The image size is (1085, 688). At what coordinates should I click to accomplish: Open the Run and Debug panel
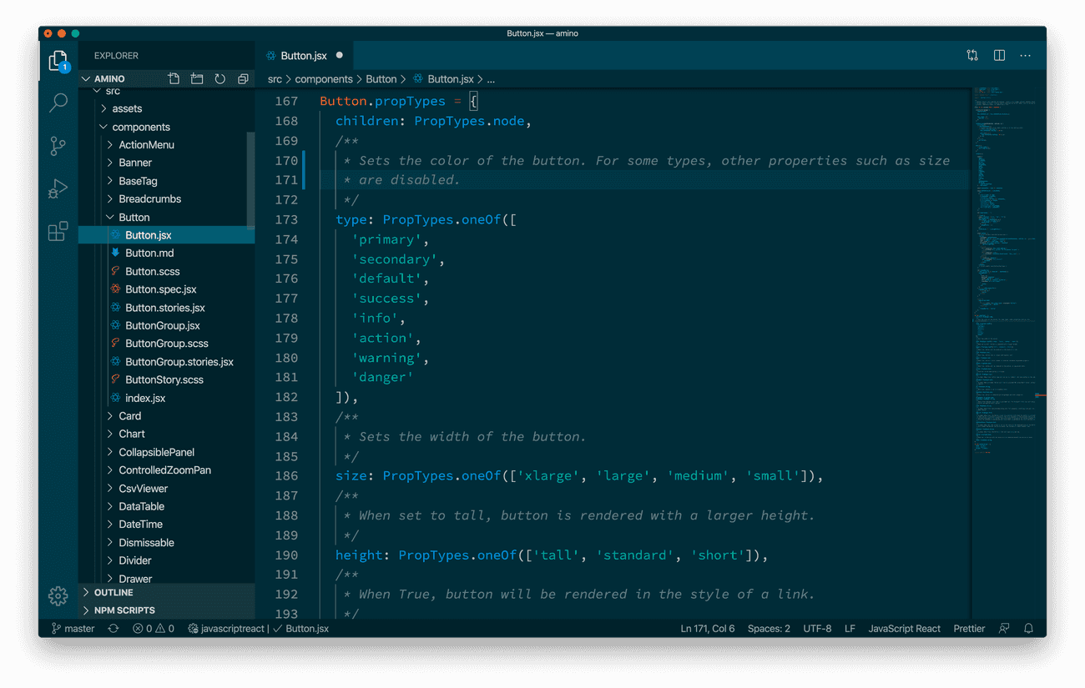(57, 188)
